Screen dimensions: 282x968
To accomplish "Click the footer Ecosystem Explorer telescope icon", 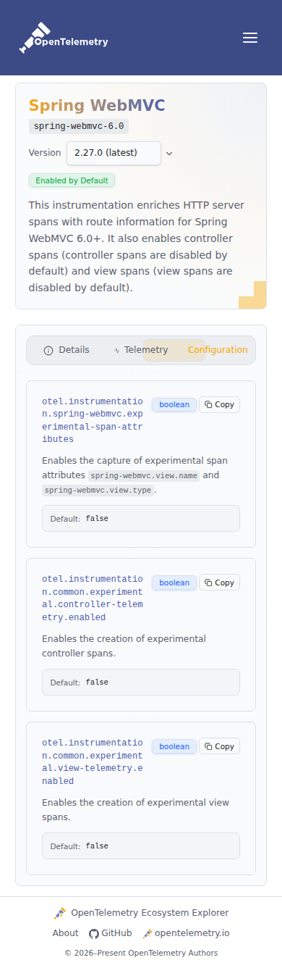I will [60, 913].
